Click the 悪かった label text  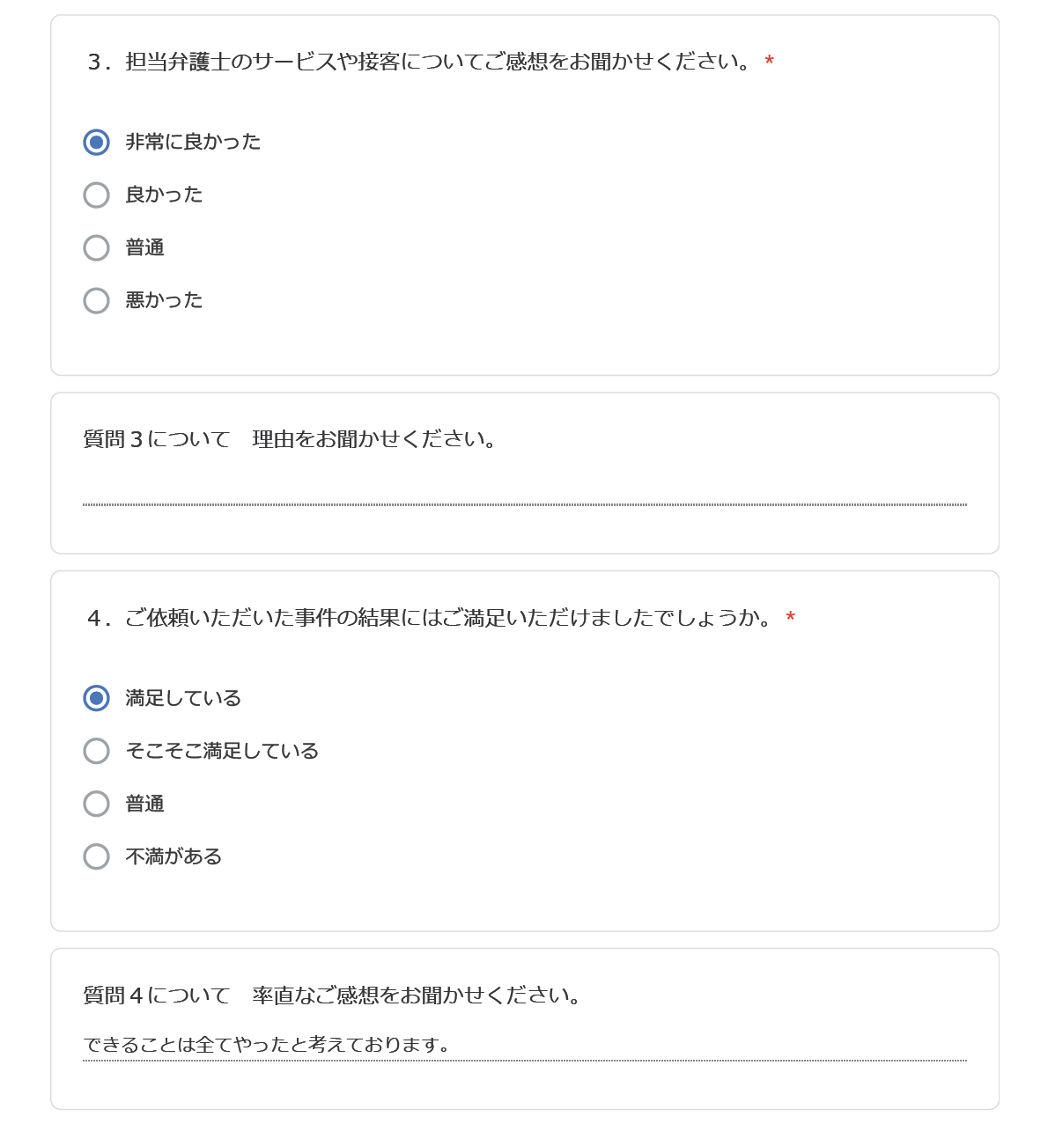click(164, 300)
